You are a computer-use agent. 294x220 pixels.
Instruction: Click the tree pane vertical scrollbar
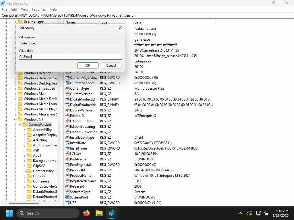(59, 132)
